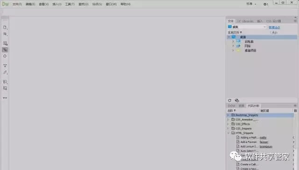Switch to the DOM panel tab
The width and height of the screenshot is (299, 170).
(232, 106)
